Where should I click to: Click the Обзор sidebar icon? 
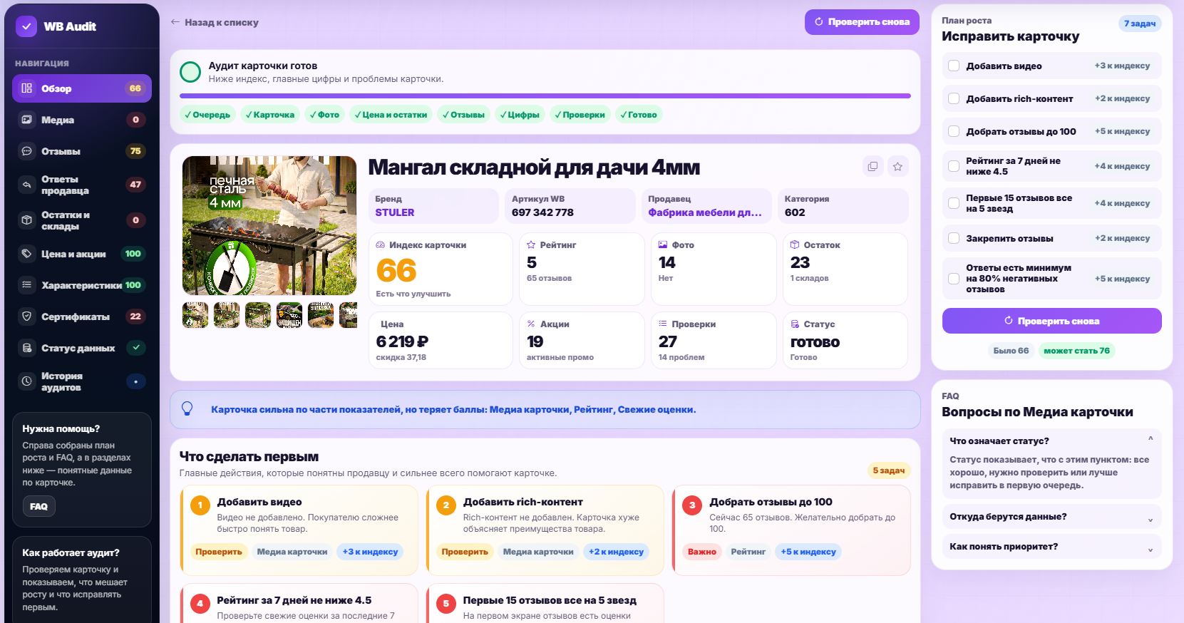click(x=27, y=88)
